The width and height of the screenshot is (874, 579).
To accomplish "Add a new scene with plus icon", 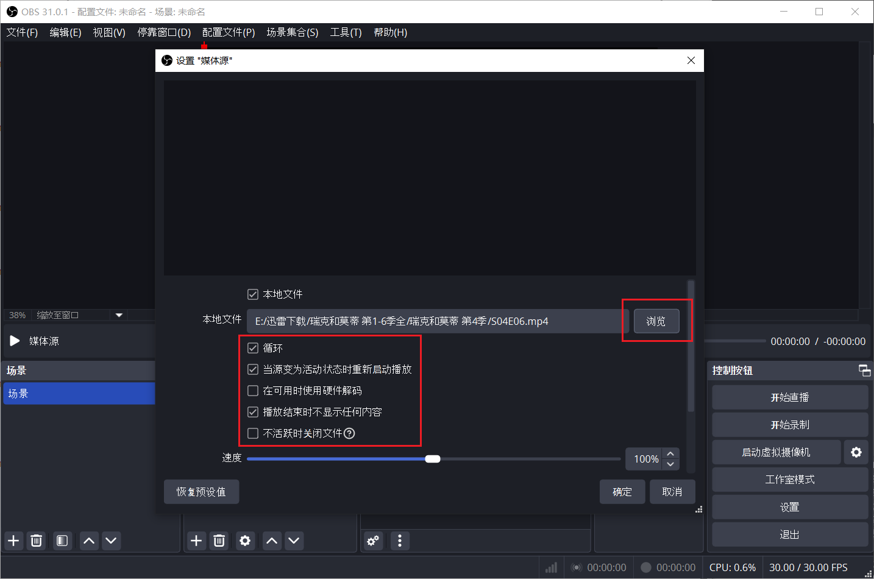I will (13, 541).
